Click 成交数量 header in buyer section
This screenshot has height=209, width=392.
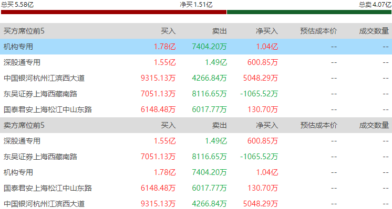[374, 31]
